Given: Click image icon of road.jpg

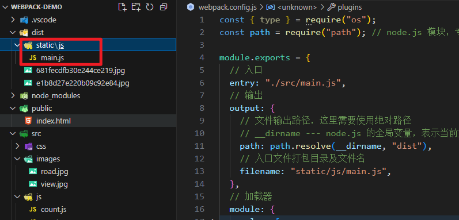Looking at the screenshot, I should pyautogui.click(x=33, y=172).
